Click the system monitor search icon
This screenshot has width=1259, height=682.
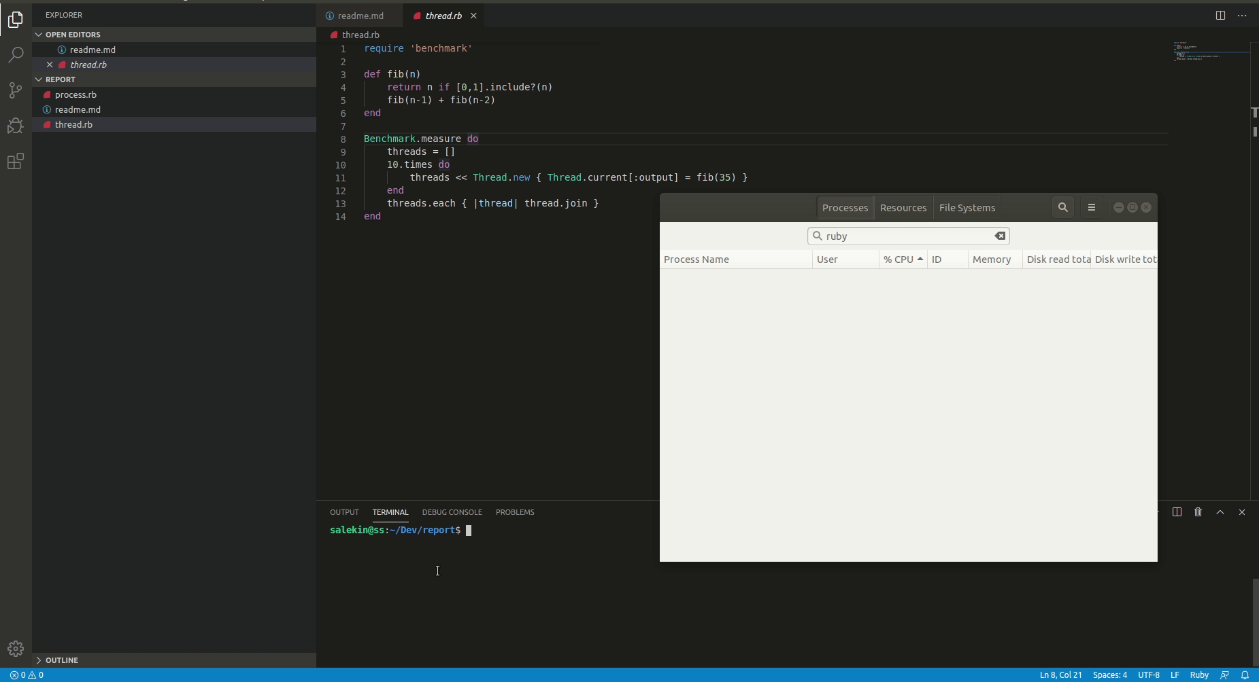(1063, 208)
